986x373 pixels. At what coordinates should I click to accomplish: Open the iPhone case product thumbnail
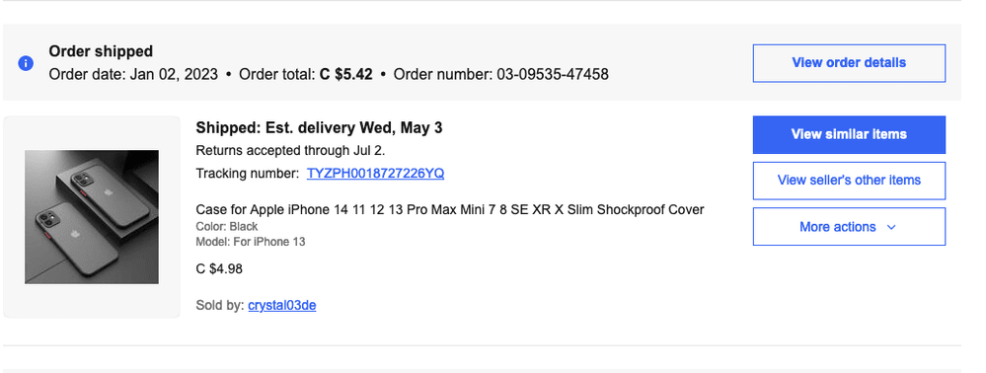(92, 217)
